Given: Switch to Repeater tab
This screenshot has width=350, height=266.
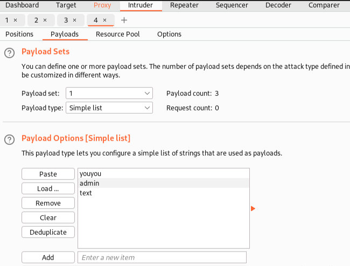Looking at the screenshot, I should 184,5.
